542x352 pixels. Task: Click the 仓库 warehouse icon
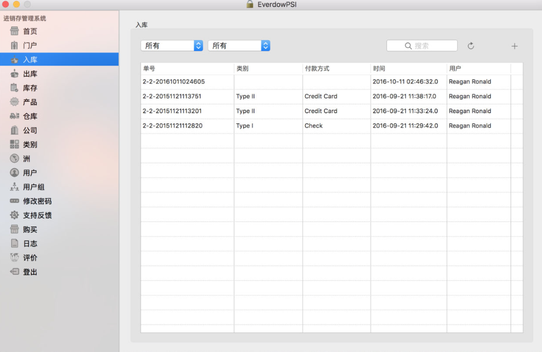coord(14,116)
